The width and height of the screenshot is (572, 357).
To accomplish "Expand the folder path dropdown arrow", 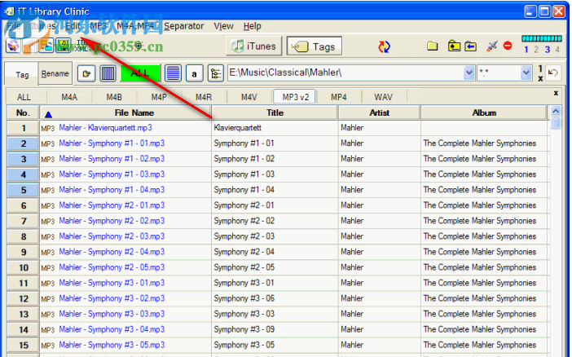I will click(x=469, y=73).
